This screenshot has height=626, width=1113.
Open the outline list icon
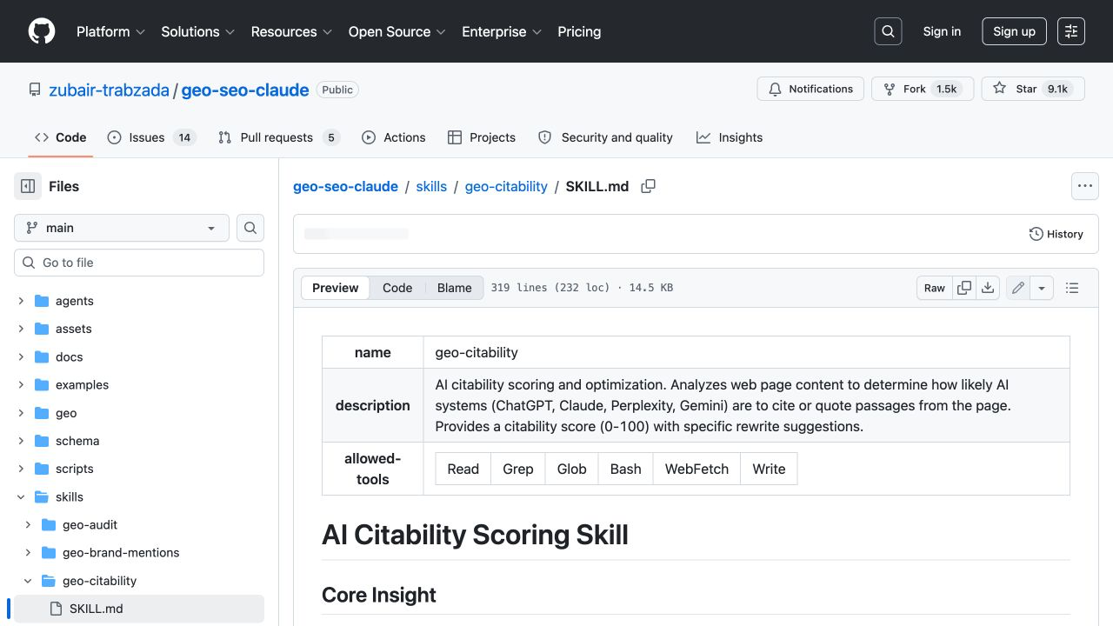click(x=1072, y=288)
